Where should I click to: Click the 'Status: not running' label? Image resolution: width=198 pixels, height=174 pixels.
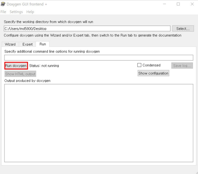point(44,66)
